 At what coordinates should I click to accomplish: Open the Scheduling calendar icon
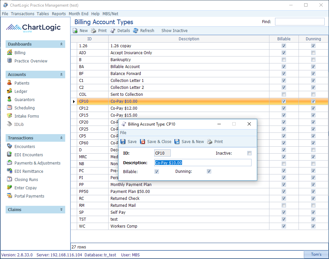point(10,107)
